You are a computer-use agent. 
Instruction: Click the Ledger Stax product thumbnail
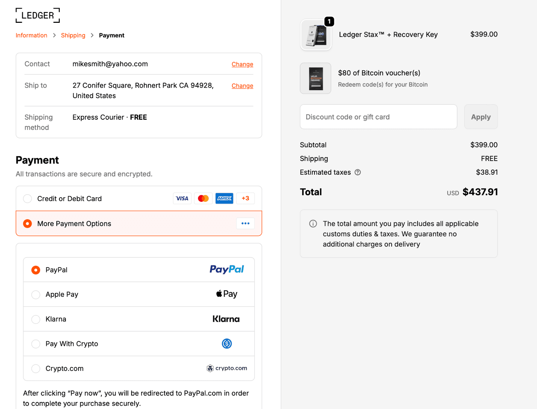(316, 35)
